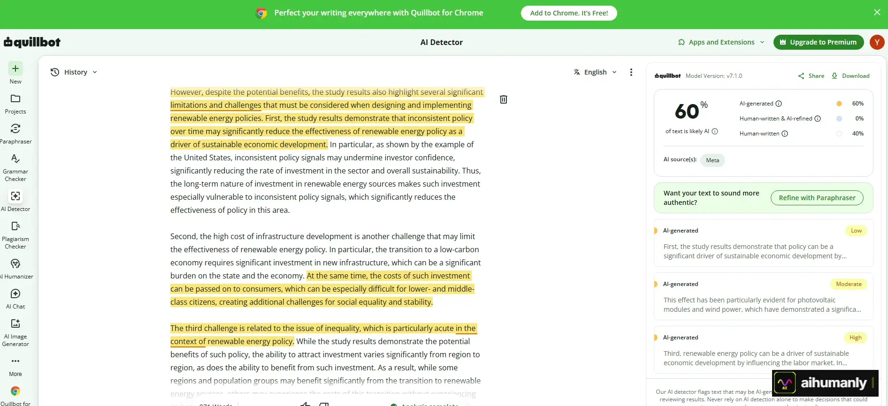
Task: Click Add to Chrome. It's Free! button
Action: (x=569, y=13)
